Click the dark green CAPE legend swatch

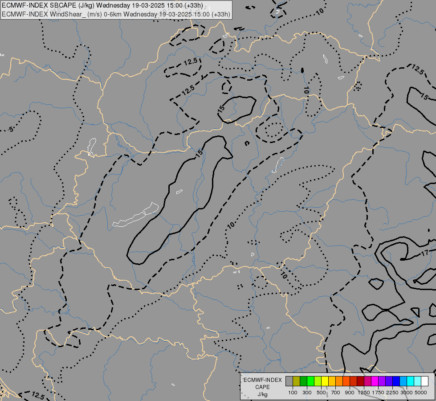[x=304, y=381]
